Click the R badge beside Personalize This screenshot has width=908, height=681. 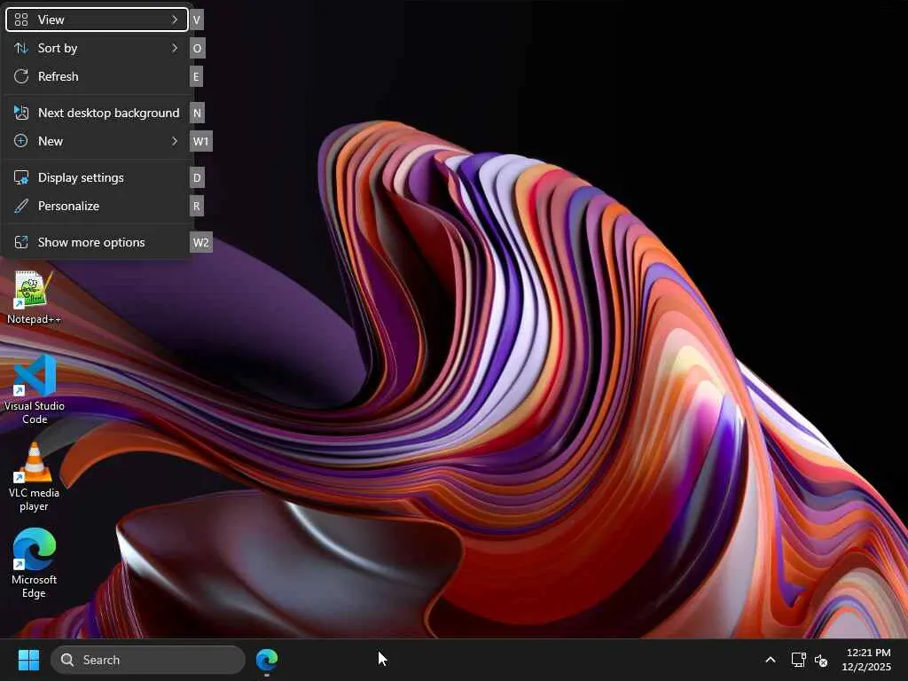(197, 206)
